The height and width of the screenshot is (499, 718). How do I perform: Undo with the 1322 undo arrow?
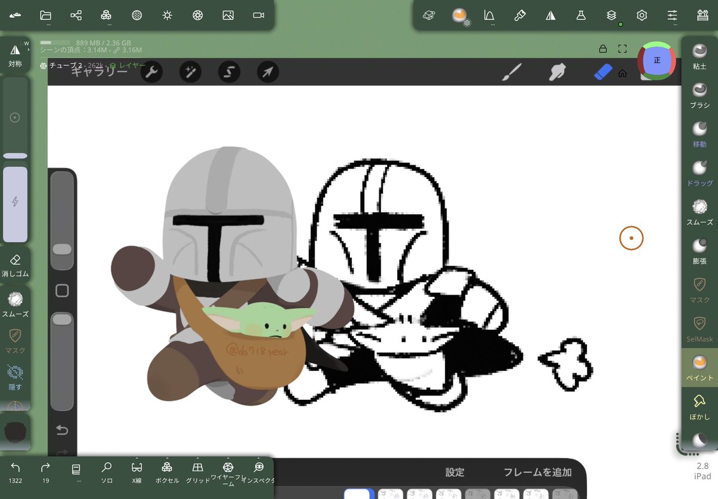pyautogui.click(x=16, y=472)
